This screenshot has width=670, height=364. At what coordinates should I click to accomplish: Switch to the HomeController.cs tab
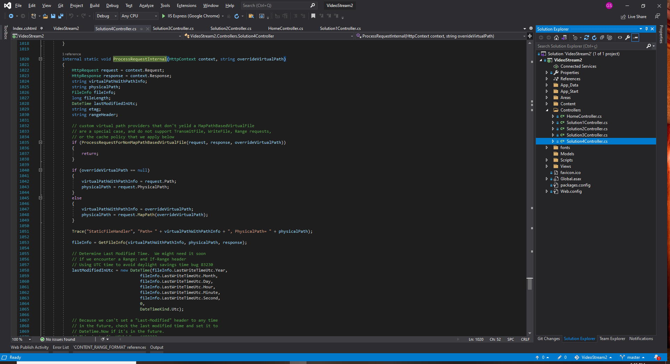pyautogui.click(x=285, y=28)
